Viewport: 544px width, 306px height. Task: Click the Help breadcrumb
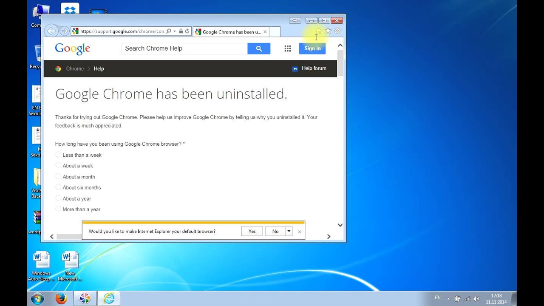[99, 69]
